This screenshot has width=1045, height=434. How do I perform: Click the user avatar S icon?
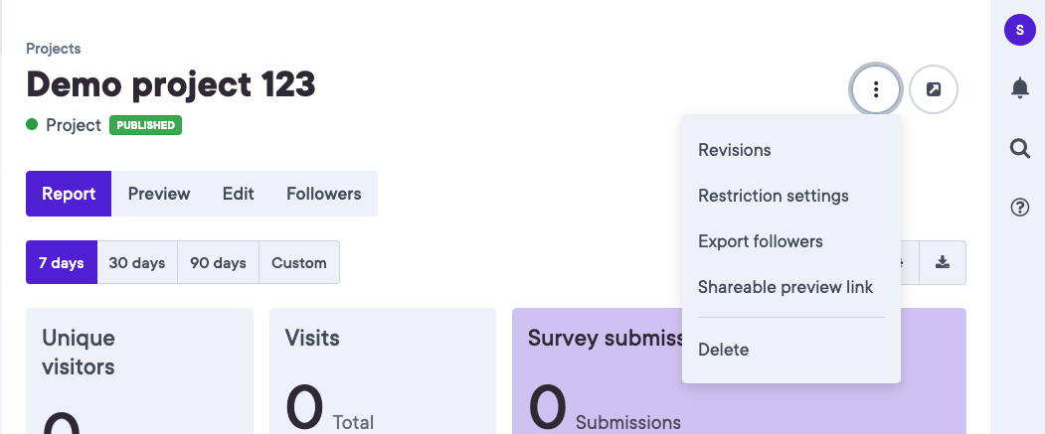click(1019, 30)
